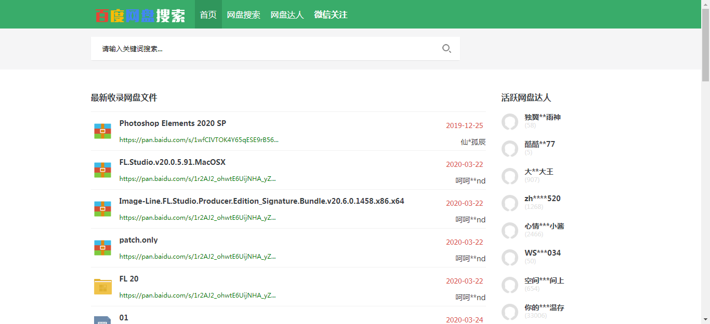Screen dimensions: 710x324
Task: Open the patch.only title link
Action: pos(138,240)
